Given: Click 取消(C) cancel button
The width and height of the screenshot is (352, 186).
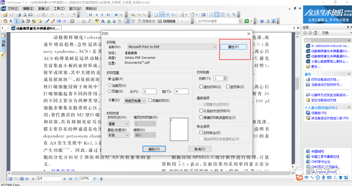Looking at the screenshot, I should (x=200, y=149).
